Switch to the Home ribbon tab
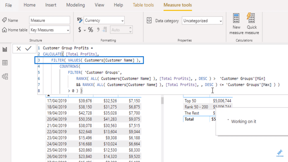This screenshot has width=288, height=162. click(29, 5)
